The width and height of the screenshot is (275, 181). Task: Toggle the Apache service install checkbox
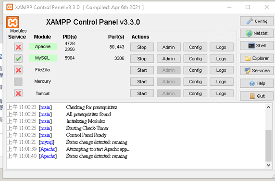point(18,47)
